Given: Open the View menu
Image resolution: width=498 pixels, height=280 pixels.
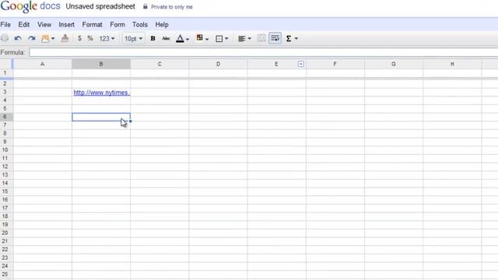Looking at the screenshot, I should point(44,24).
